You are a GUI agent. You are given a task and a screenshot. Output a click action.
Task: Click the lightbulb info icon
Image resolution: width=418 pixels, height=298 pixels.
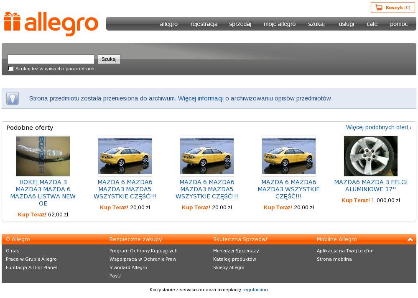point(13,98)
